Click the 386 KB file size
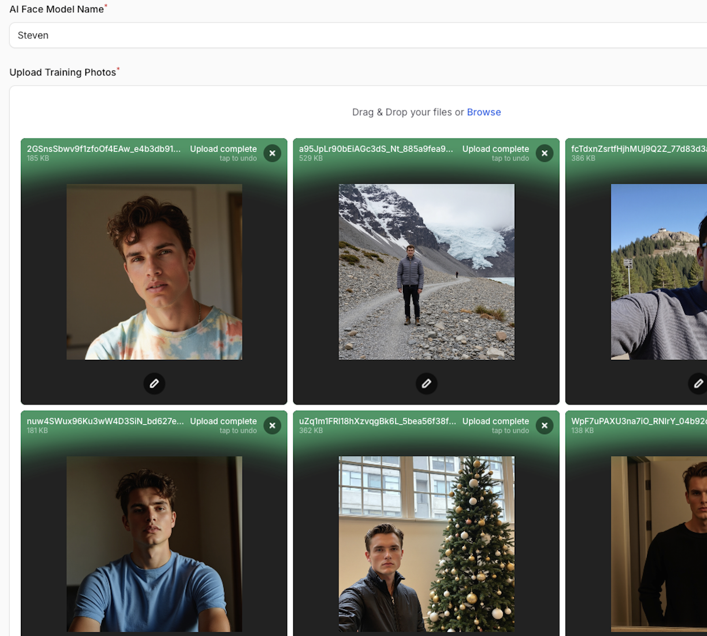The height and width of the screenshot is (636, 707). pyautogui.click(x=583, y=158)
